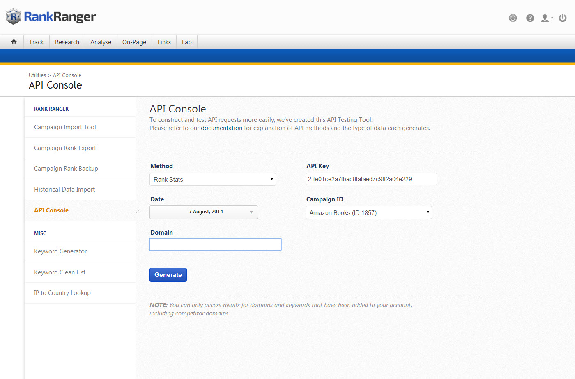Open the Date picker showing 7 August, 2014
Viewport: 575px width, 379px height.
[x=204, y=212]
